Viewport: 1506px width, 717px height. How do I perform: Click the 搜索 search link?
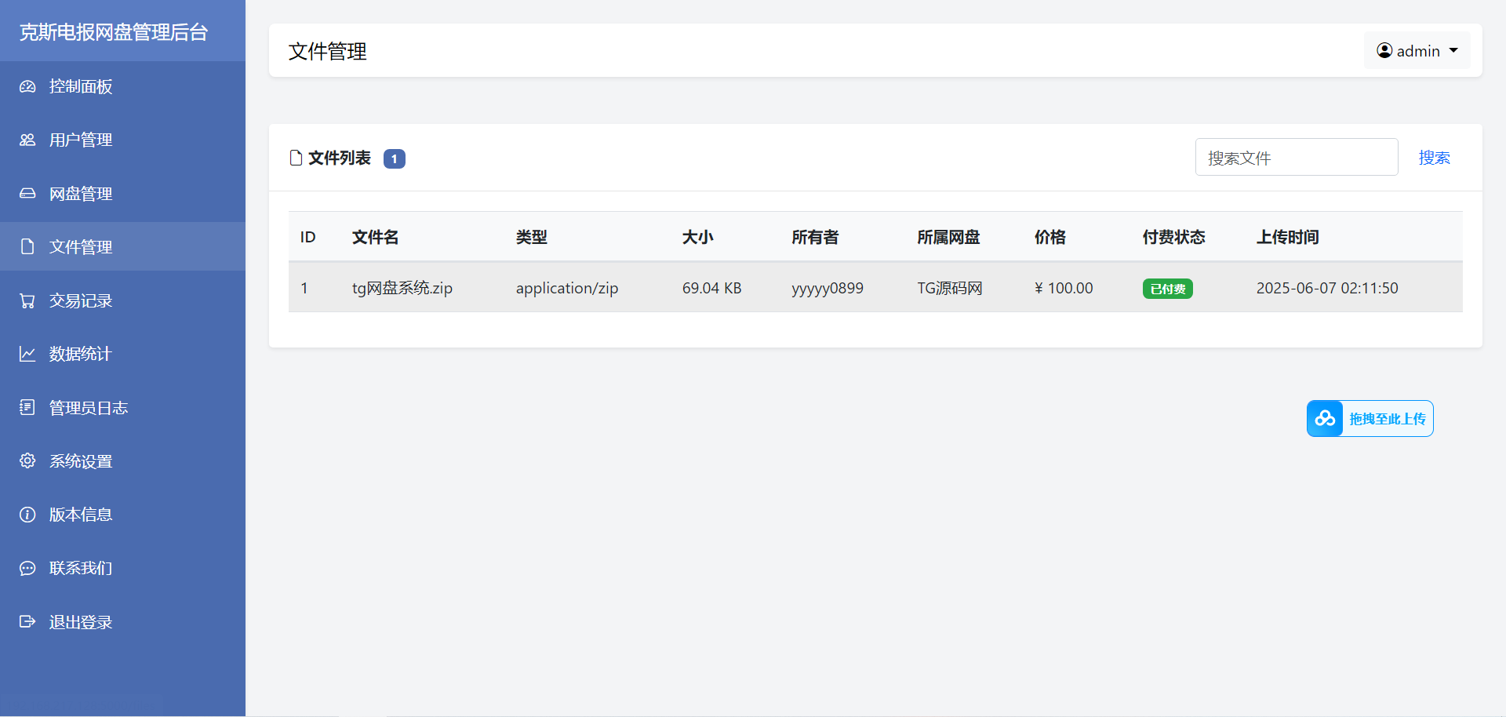[1435, 157]
